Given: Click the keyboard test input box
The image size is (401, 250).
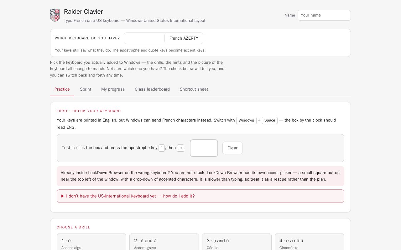Looking at the screenshot, I should click(204, 148).
